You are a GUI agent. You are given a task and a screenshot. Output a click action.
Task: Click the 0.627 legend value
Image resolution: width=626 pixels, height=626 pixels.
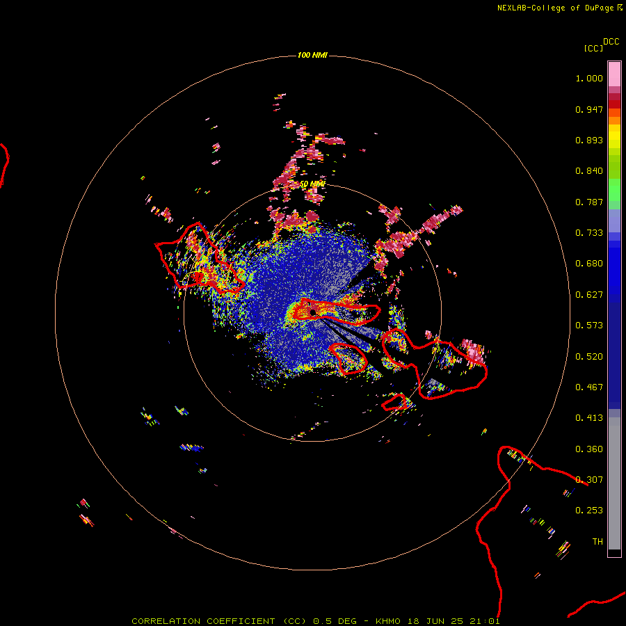589,295
